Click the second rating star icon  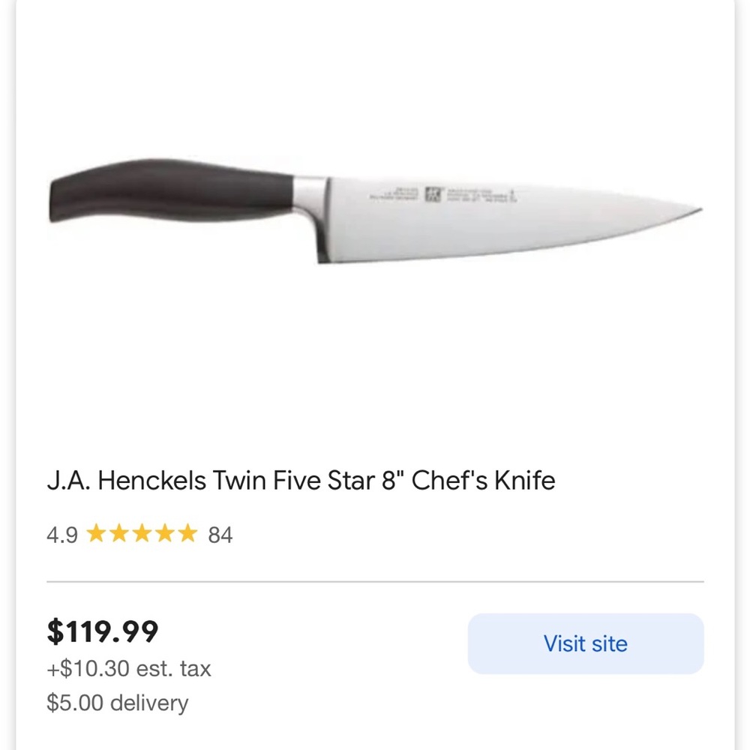click(x=120, y=534)
